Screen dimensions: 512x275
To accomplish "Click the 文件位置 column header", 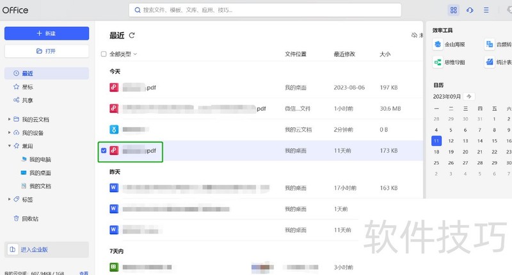I will (296, 54).
